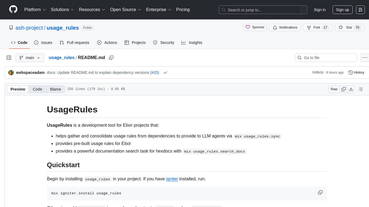Follow the igniter hyperlink
This screenshot has width=369, height=207.
[x=172, y=179]
